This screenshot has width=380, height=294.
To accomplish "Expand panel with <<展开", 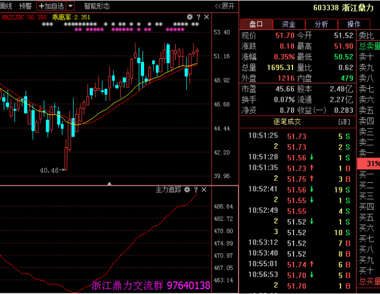I will 225,6.
